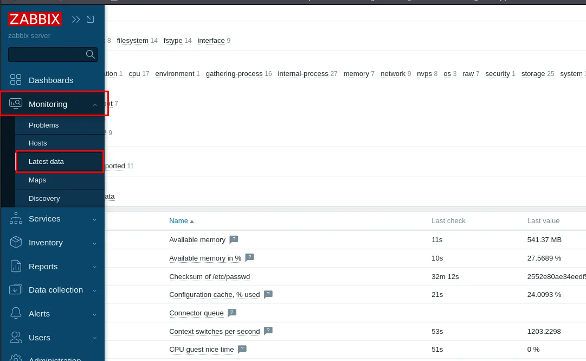Click the Services hierarchy icon
Screen dimensions: 586x361
pyautogui.click(x=16, y=218)
